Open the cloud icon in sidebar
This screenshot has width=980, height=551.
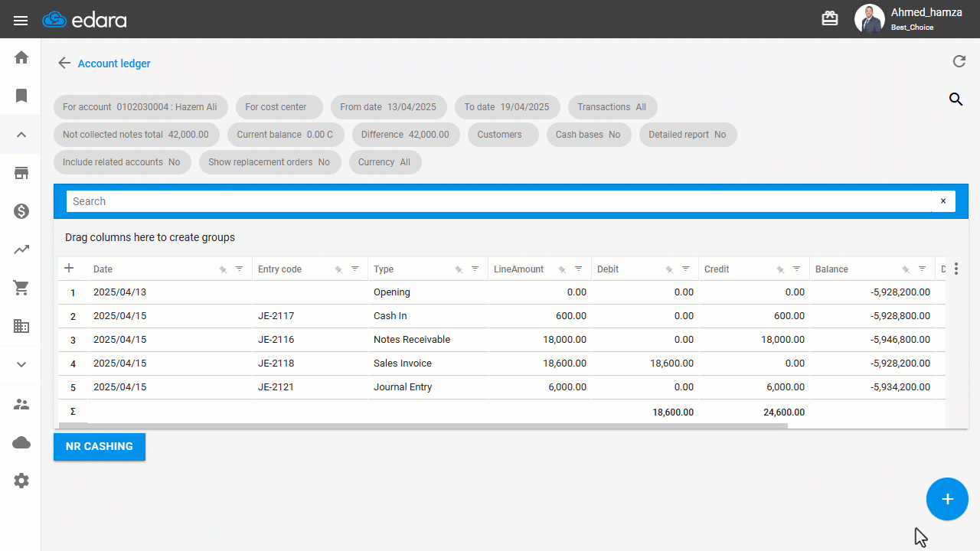tap(21, 442)
